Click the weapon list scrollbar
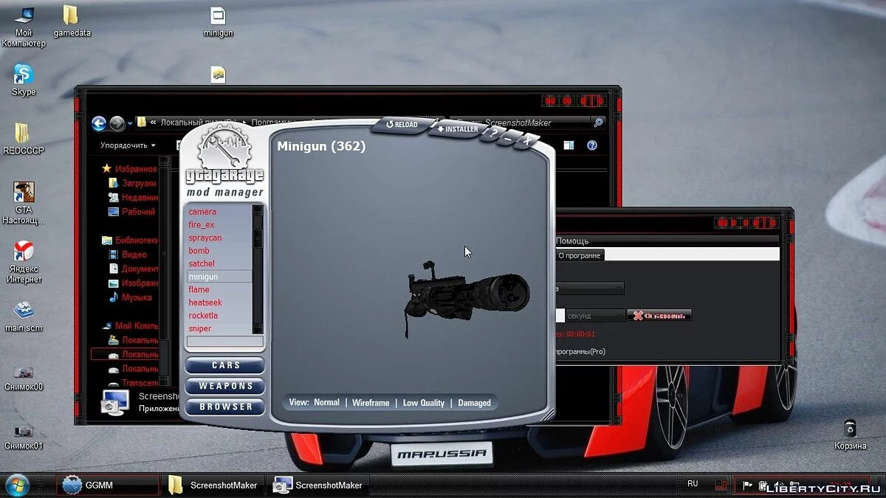This screenshot has width=886, height=498. click(258, 269)
